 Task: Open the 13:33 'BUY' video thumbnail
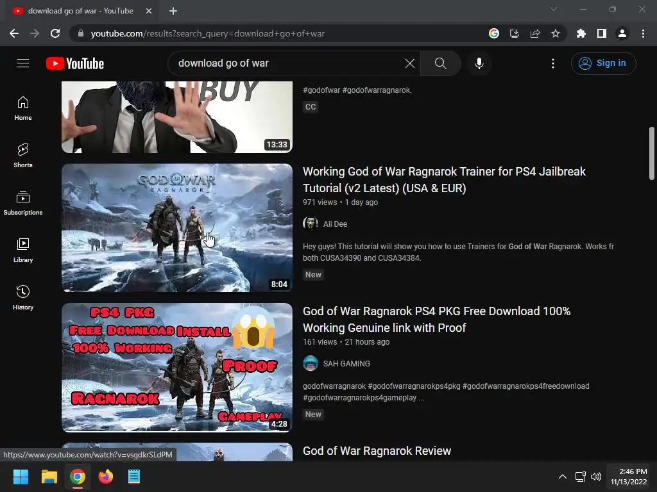(x=177, y=117)
